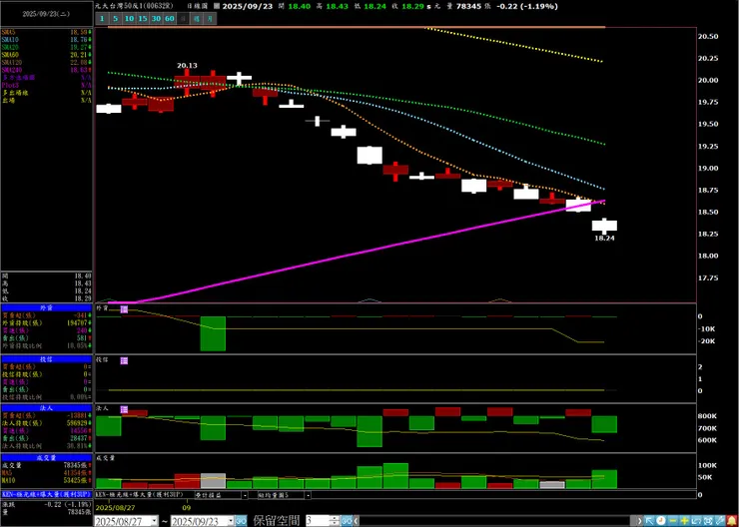The height and width of the screenshot is (527, 739).
Task: Click the 保留空間 value field showing 3
Action: [319, 520]
